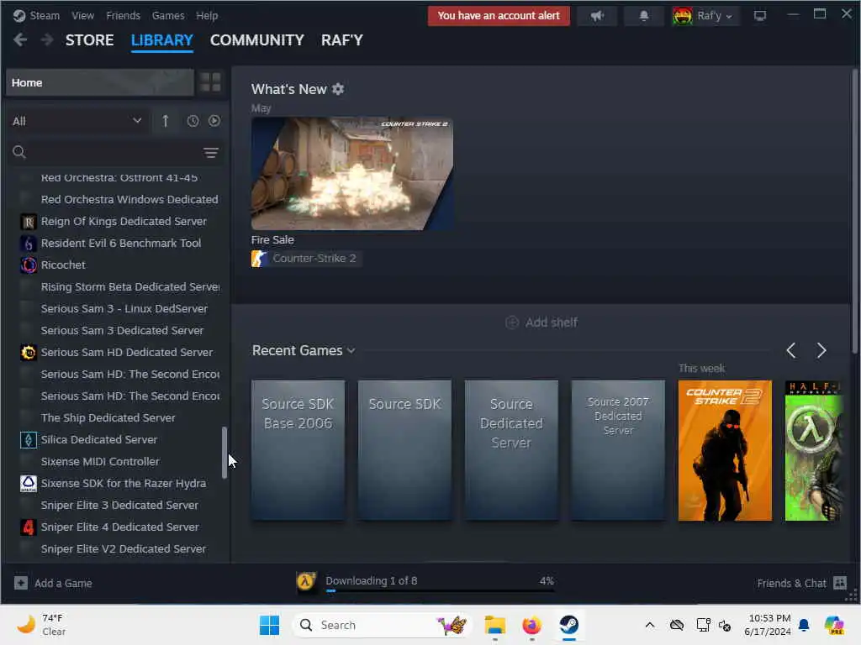Click the download progress bar

click(441, 590)
